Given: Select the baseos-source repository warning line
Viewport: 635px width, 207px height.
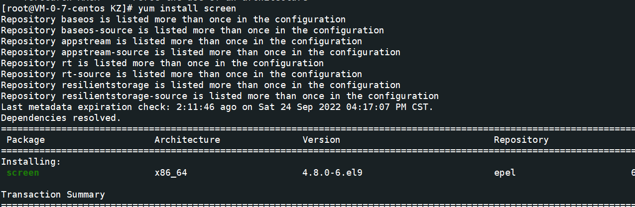Looking at the screenshot, I should coord(192,30).
